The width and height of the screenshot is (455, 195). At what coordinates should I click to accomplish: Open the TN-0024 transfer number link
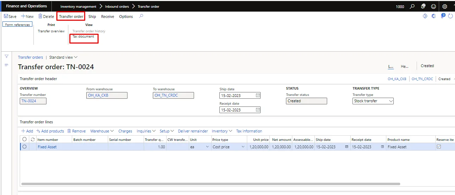pyautogui.click(x=29, y=101)
